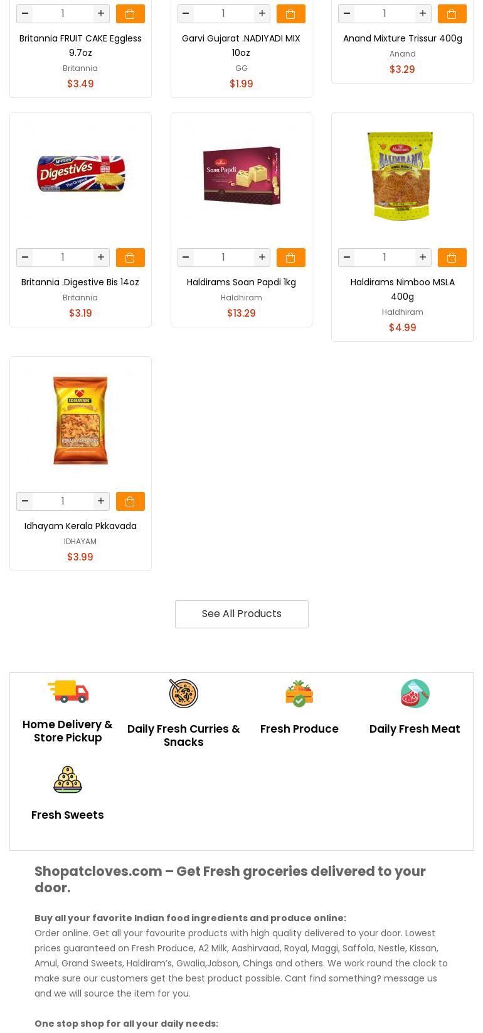483x1033 pixels.
Task: Decrease quantity of Britannia Digestive Bis
Action: 25,258
